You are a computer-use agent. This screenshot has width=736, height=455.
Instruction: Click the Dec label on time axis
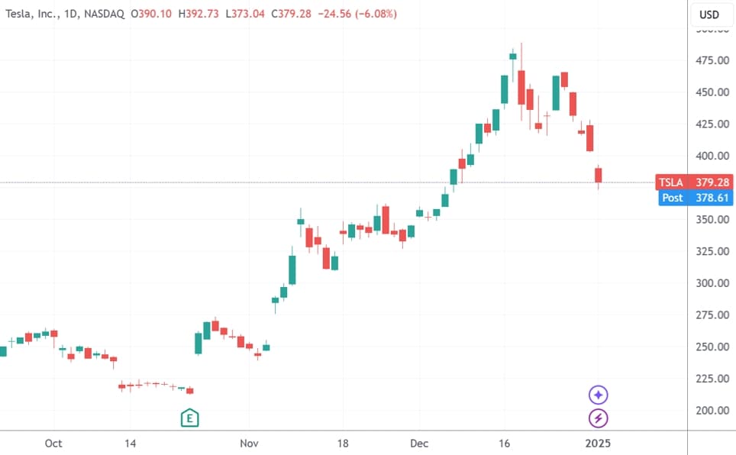(419, 443)
